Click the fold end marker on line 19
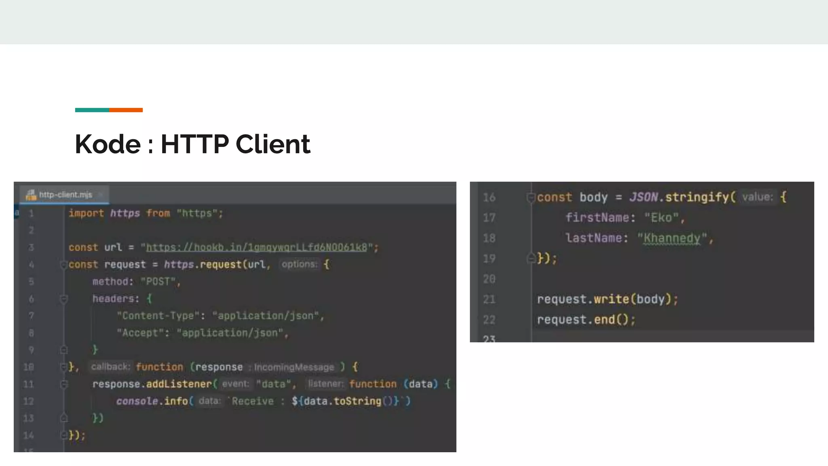This screenshot has height=466, width=828. [531, 258]
